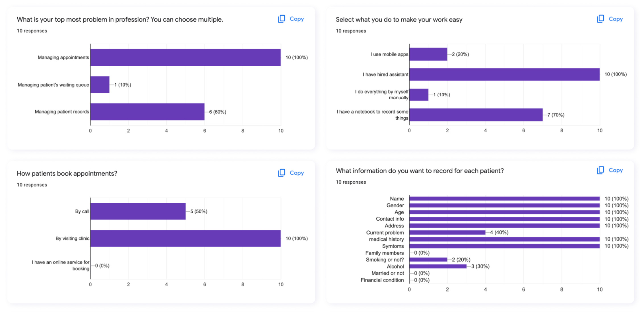This screenshot has height=312, width=644.
Task: Select the 'Managing patient records' bar
Action: tap(147, 112)
